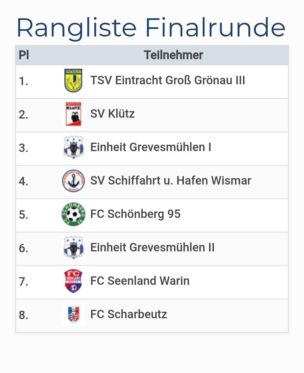
Task: Open Einheit Grevesmühlen II team name
Action: [152, 247]
